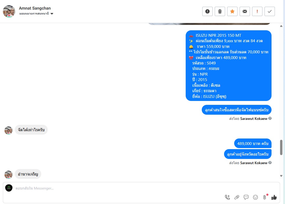Start a call with phone plus icon

pyautogui.click(x=227, y=197)
